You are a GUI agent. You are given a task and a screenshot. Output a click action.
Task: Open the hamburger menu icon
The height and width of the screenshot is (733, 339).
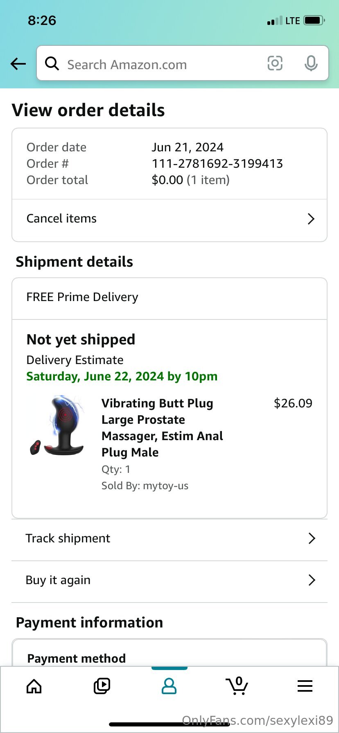305,686
